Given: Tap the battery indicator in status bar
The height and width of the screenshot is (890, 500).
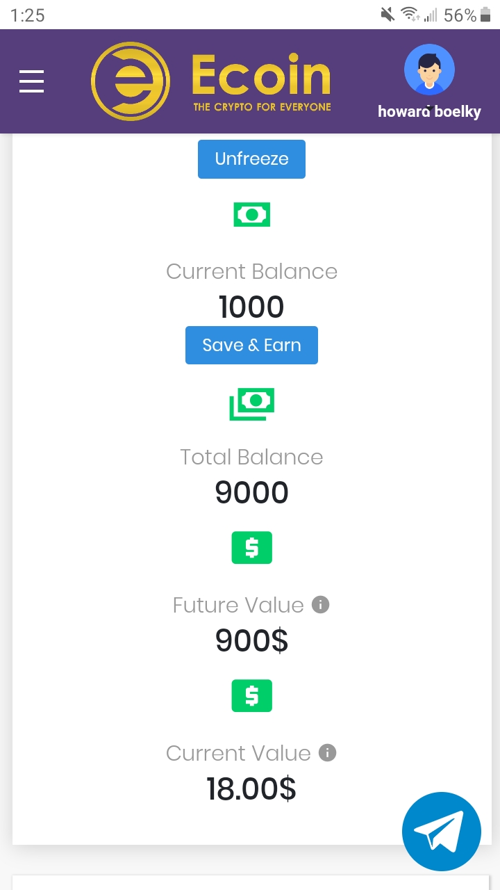Looking at the screenshot, I should [485, 15].
